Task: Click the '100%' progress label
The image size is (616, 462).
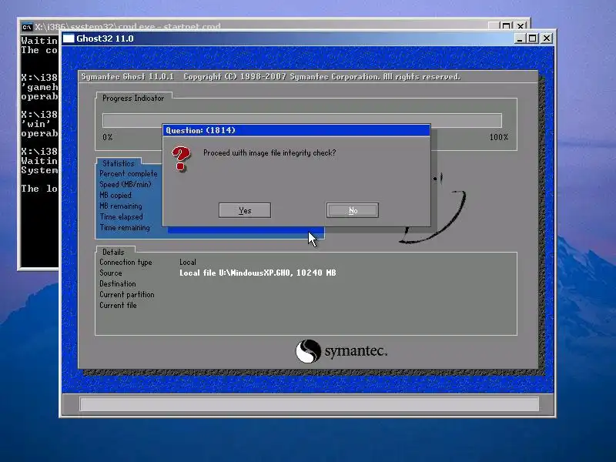Action: 498,137
